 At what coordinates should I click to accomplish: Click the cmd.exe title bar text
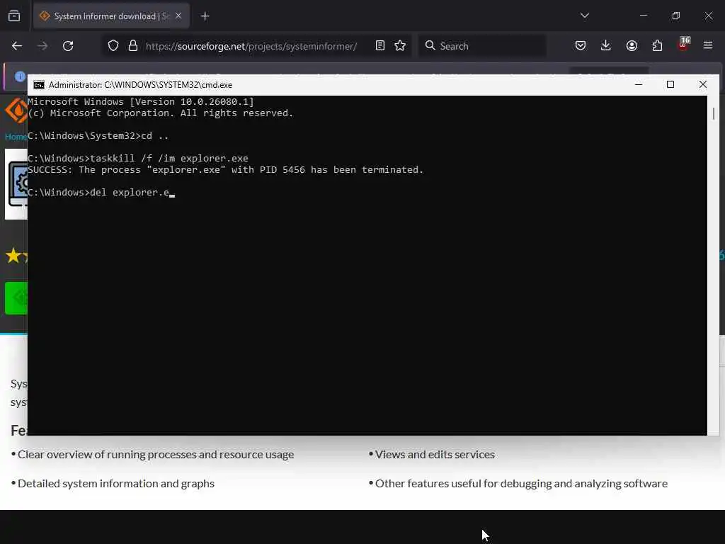141,85
